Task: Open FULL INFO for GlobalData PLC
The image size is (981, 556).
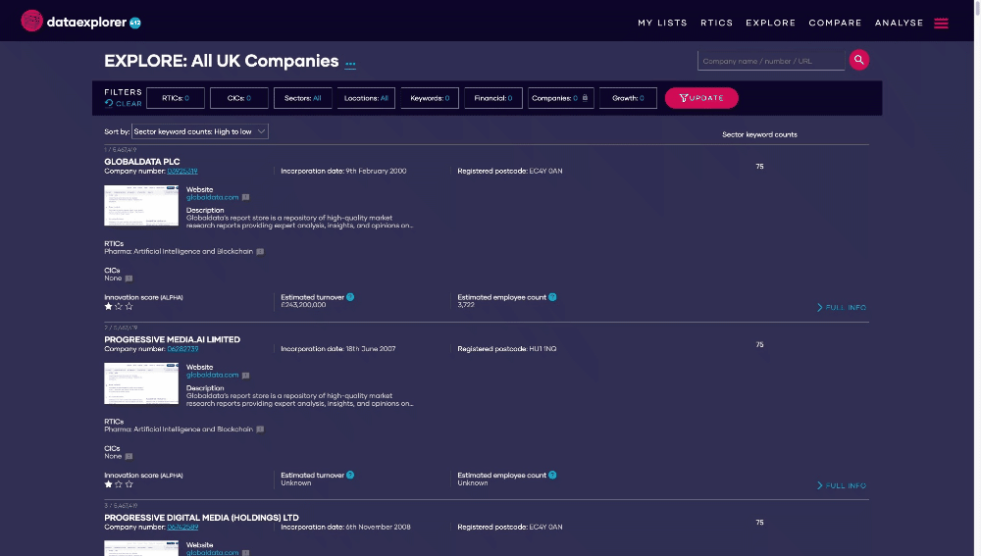Action: pos(842,308)
